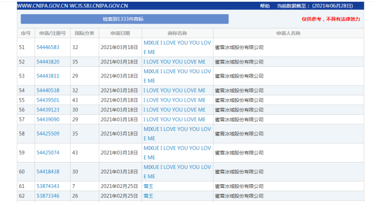Select applicant name in row 62
Image resolution: width=374 pixels, height=203 pixels.
pos(239,196)
